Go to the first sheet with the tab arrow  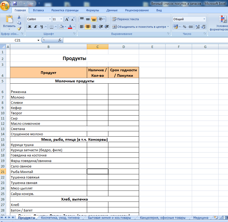point(2,218)
